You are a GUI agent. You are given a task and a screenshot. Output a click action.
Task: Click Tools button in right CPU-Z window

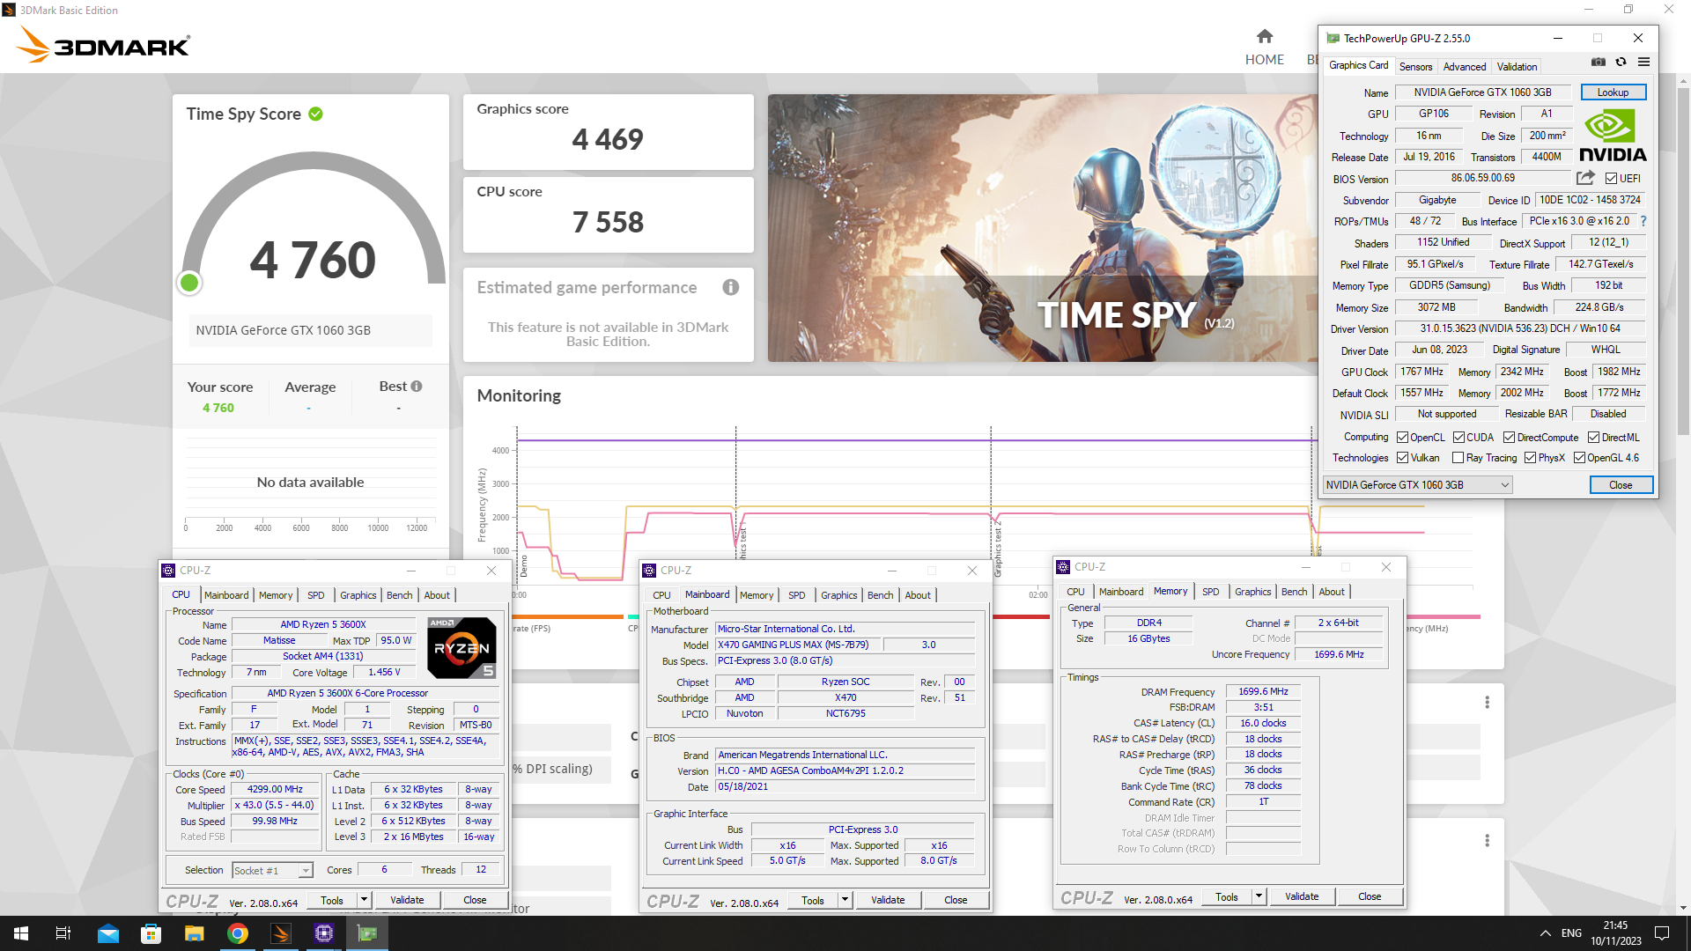click(x=1227, y=896)
